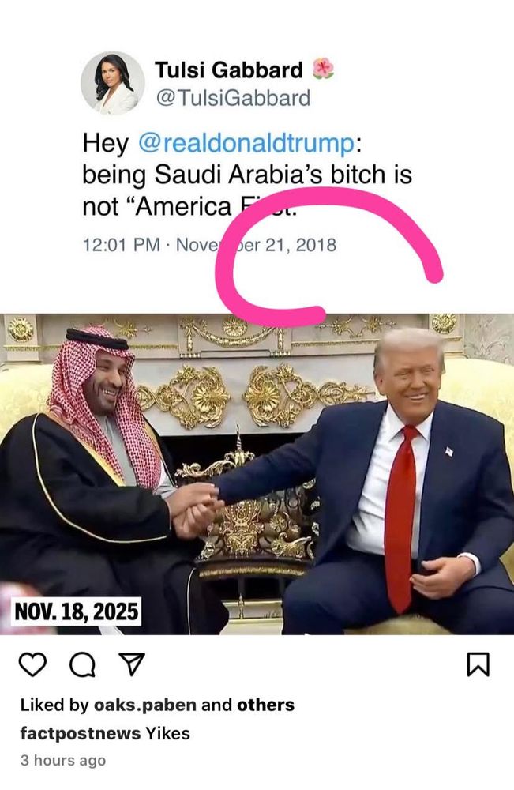Screen dimensions: 514x790
Task: Select the tweet's 12:01 PM timestamp
Action: (121, 245)
